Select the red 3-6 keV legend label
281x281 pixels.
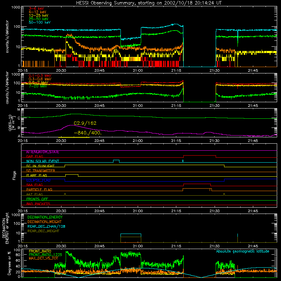[x=37, y=8]
